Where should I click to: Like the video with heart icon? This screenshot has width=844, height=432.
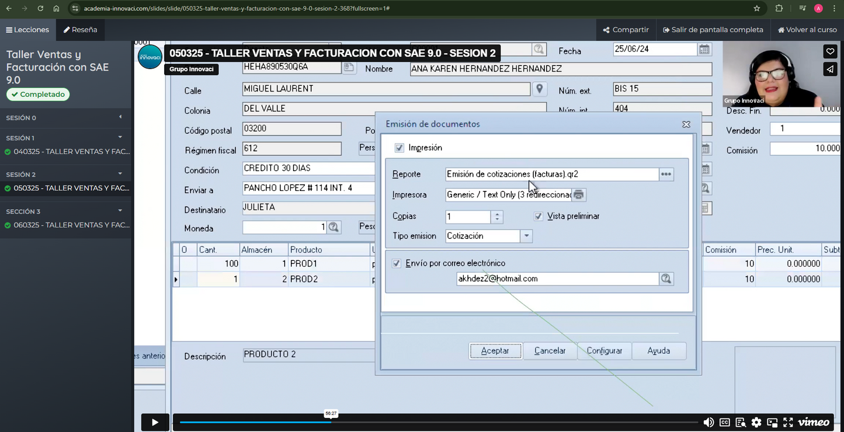[x=830, y=51]
